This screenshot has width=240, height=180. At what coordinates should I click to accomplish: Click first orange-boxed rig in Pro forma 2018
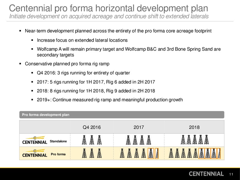pyautogui.click(x=202, y=153)
